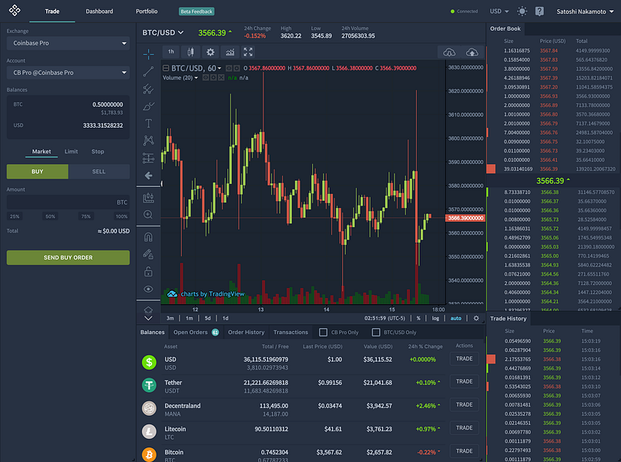Click the Beta Feedback button
The image size is (621, 462).
pos(196,12)
